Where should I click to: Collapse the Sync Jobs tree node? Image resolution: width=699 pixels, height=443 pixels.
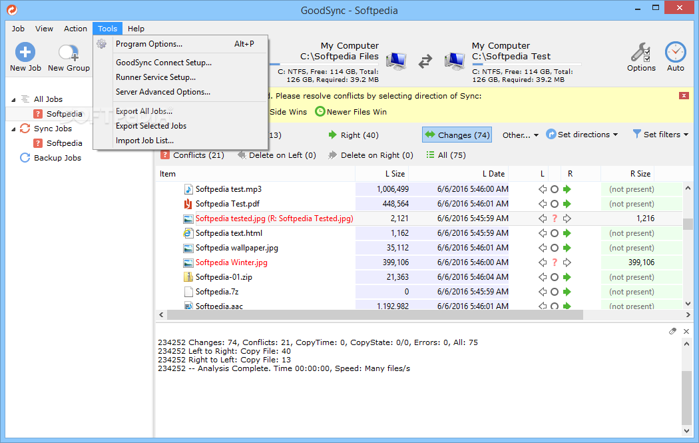pos(13,129)
